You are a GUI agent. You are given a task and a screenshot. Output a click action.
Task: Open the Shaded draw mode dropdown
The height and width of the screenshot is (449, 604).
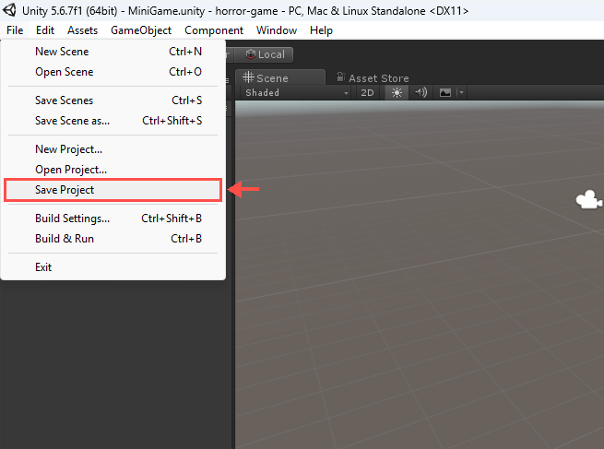[297, 93]
